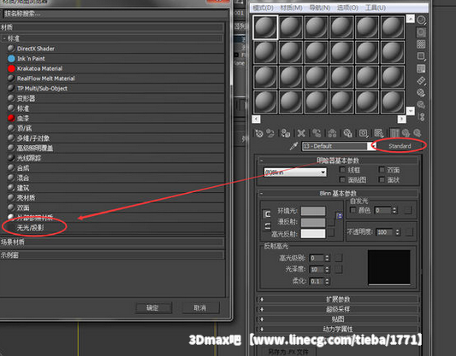Toggle the Show End Result icon

(x=394, y=133)
